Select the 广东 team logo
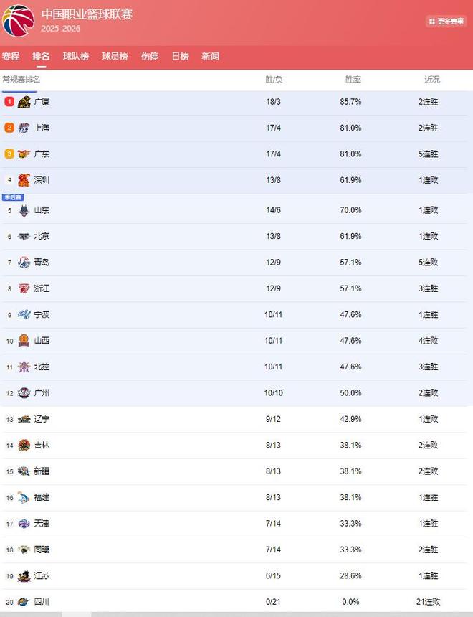Image resolution: width=473 pixels, height=617 pixels. [x=24, y=154]
